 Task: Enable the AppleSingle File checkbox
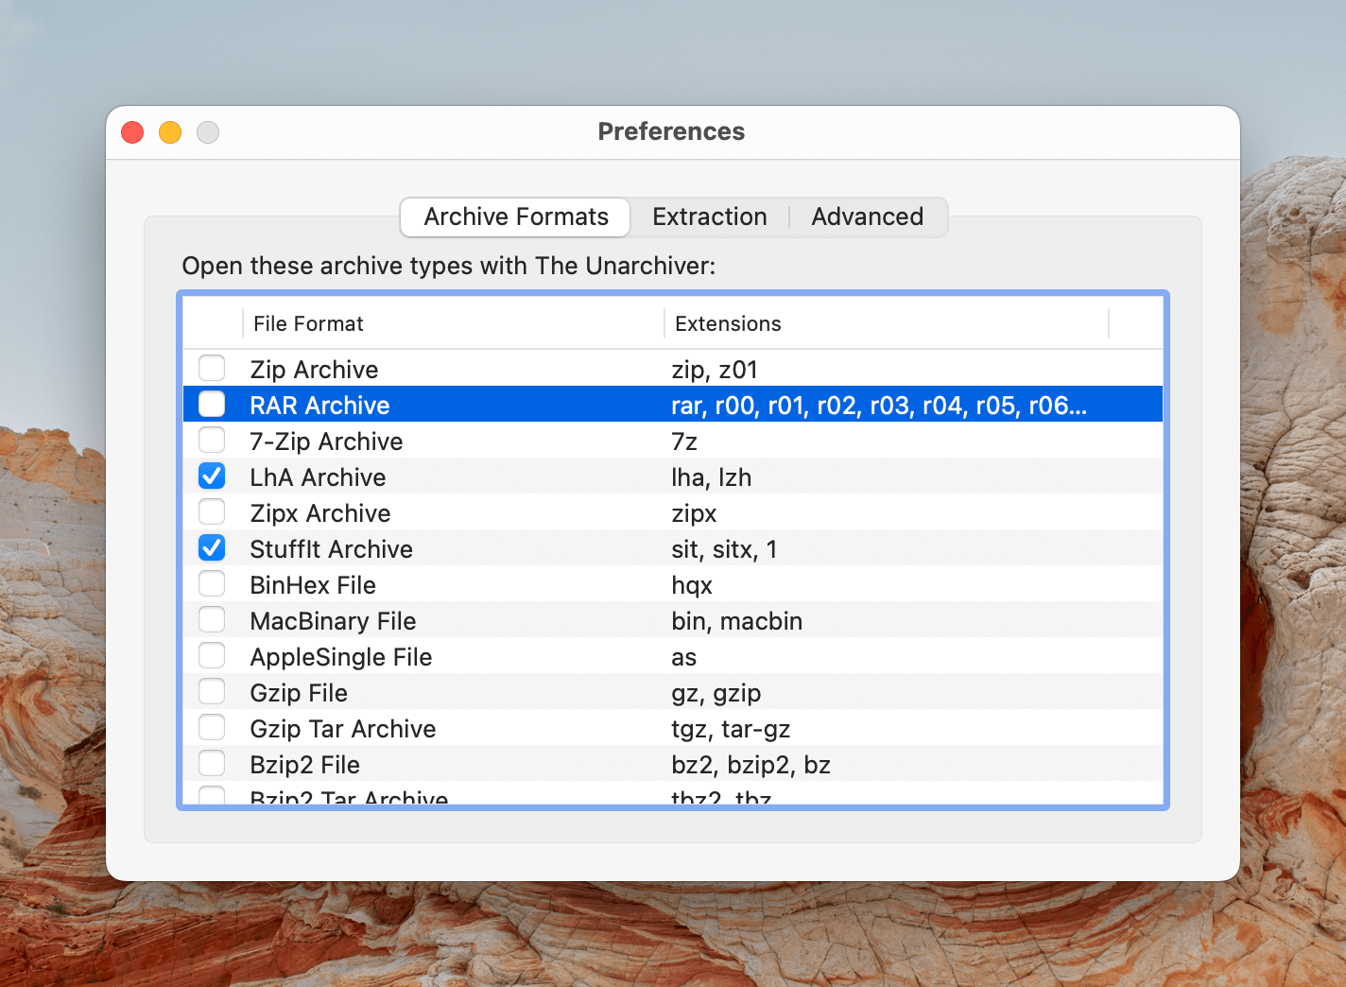point(212,655)
